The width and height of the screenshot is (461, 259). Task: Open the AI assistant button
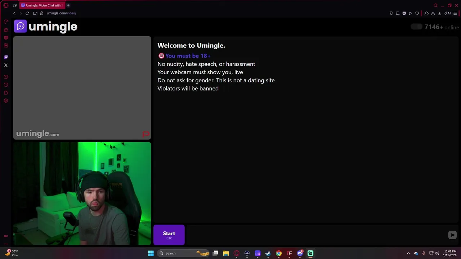tap(447, 13)
